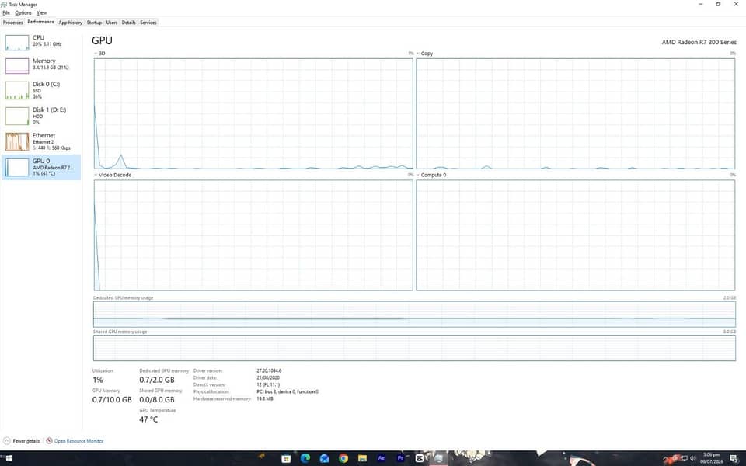This screenshot has height=466, width=746.
Task: Click the Compute 0 usage graph
Action: point(575,235)
